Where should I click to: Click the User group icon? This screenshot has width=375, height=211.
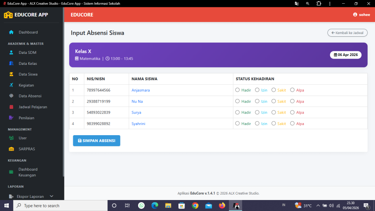pyautogui.click(x=11, y=138)
